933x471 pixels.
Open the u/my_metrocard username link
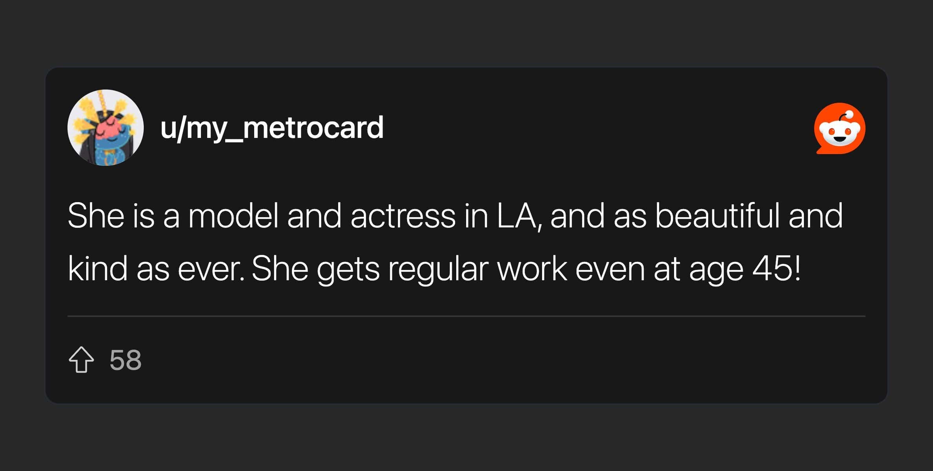272,128
